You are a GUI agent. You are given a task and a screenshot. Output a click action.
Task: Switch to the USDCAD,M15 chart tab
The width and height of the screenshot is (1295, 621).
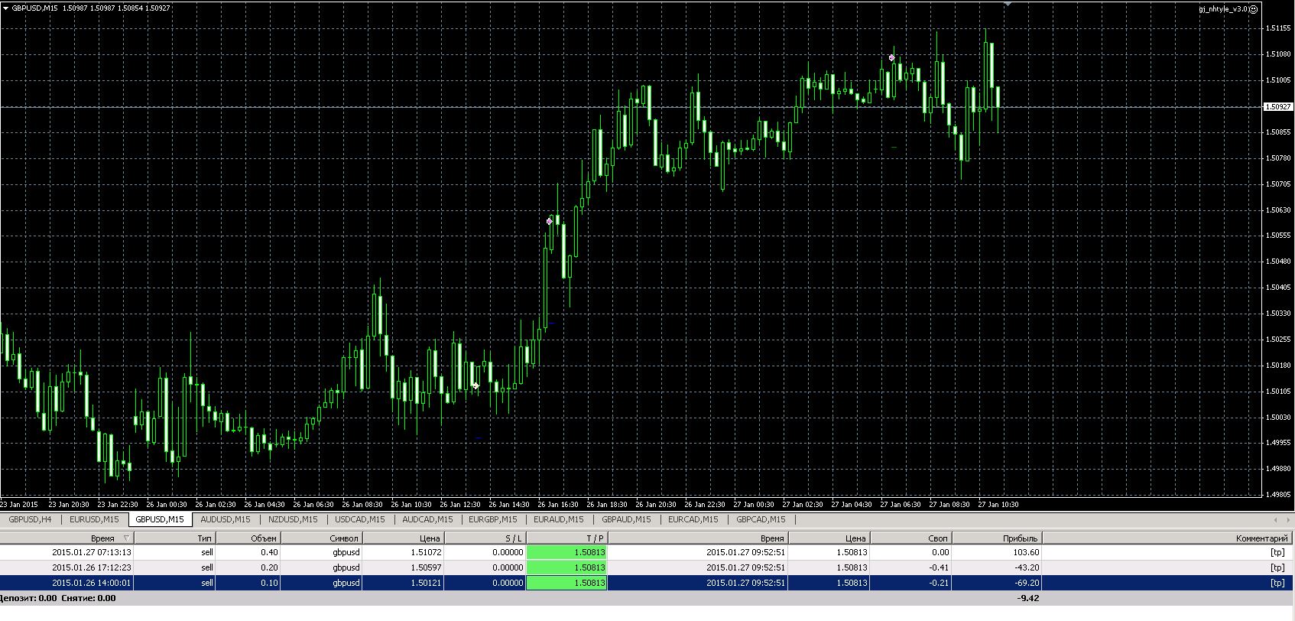pyautogui.click(x=360, y=519)
